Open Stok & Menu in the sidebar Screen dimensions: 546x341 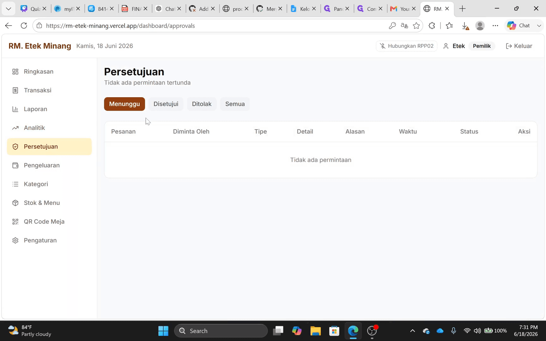(x=49, y=203)
